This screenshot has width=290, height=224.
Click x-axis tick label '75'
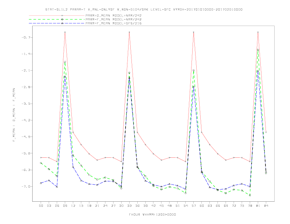click(242, 206)
